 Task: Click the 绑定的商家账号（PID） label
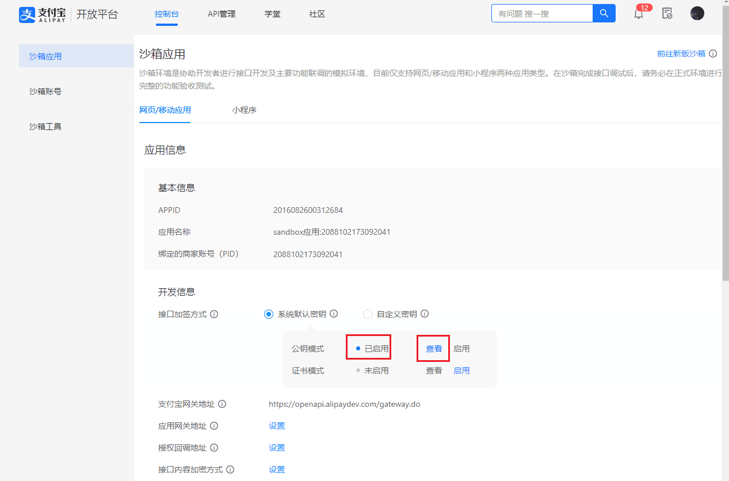coord(199,254)
